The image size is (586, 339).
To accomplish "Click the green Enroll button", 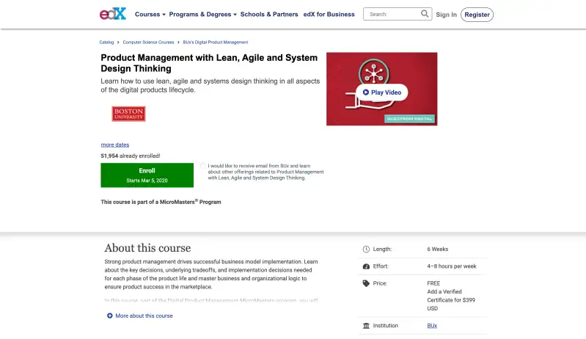I will 147,175.
